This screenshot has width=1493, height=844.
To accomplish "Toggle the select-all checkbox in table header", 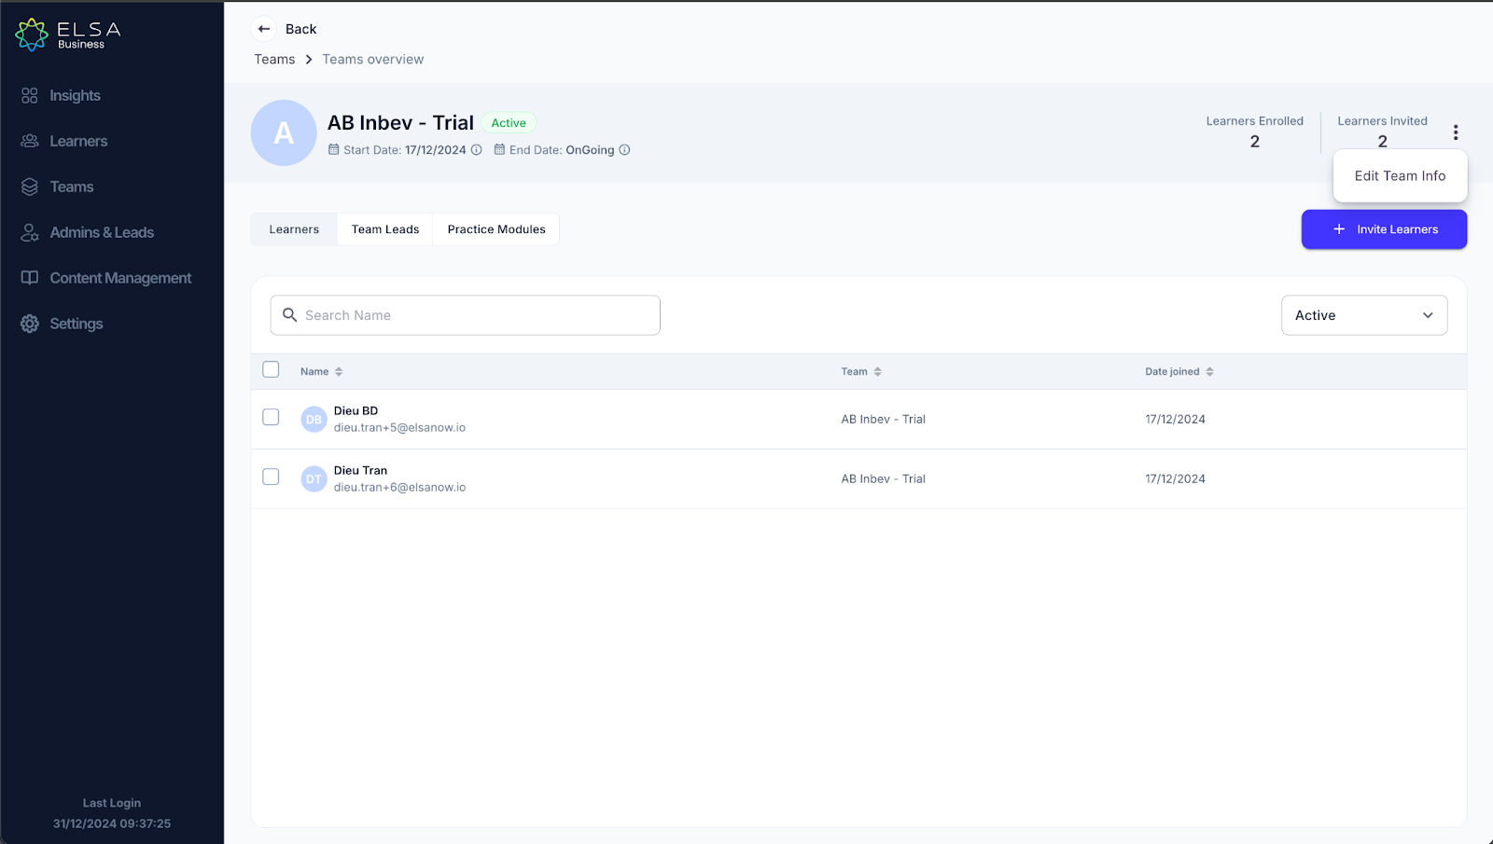I will pyautogui.click(x=271, y=369).
